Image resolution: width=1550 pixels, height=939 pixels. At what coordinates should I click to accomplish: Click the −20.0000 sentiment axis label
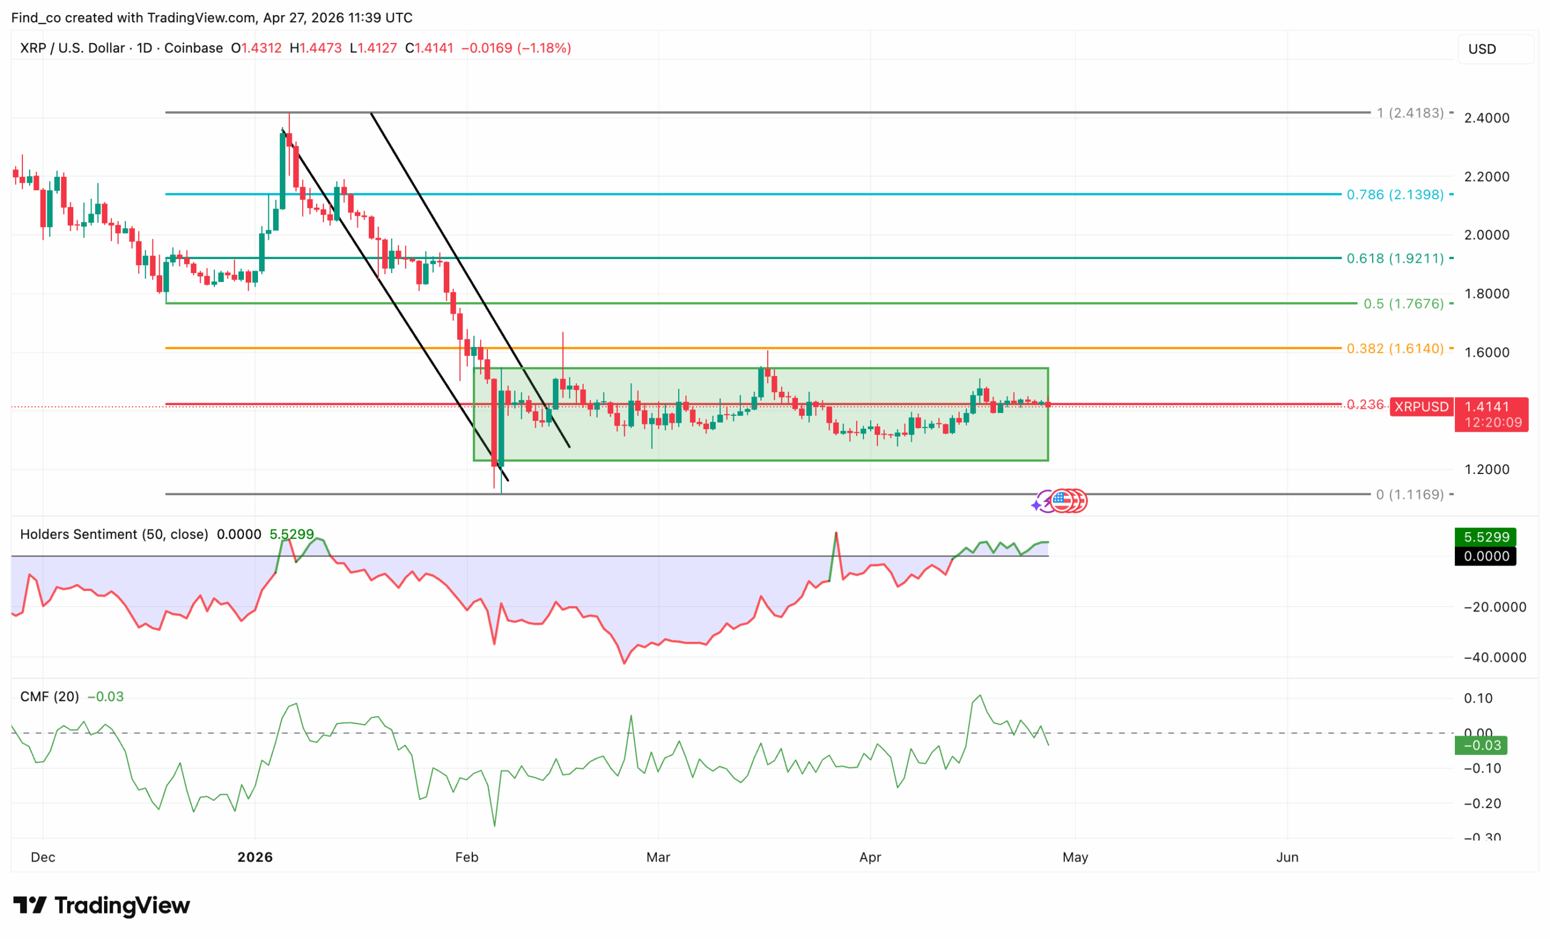[x=1495, y=607]
